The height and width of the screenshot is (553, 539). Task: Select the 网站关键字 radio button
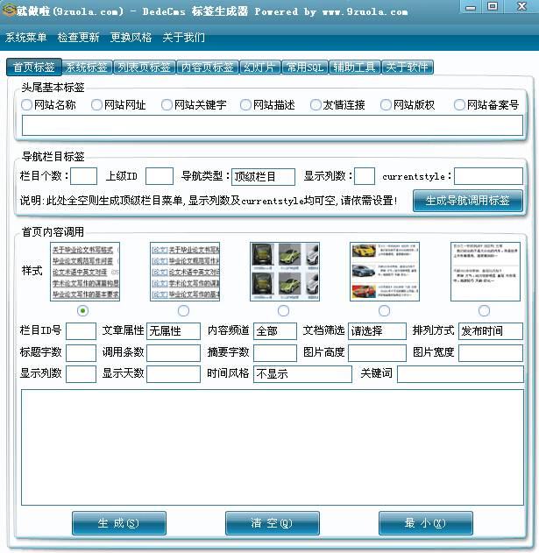[x=167, y=105]
